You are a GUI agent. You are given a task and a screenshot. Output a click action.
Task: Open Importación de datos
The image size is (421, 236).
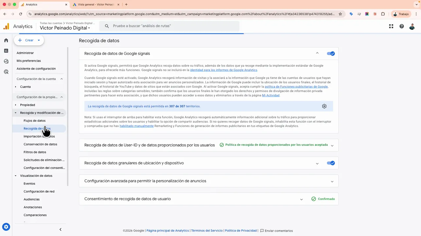pyautogui.click(x=39, y=136)
